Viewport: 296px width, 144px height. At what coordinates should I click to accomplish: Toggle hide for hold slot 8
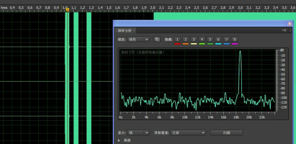235,40
